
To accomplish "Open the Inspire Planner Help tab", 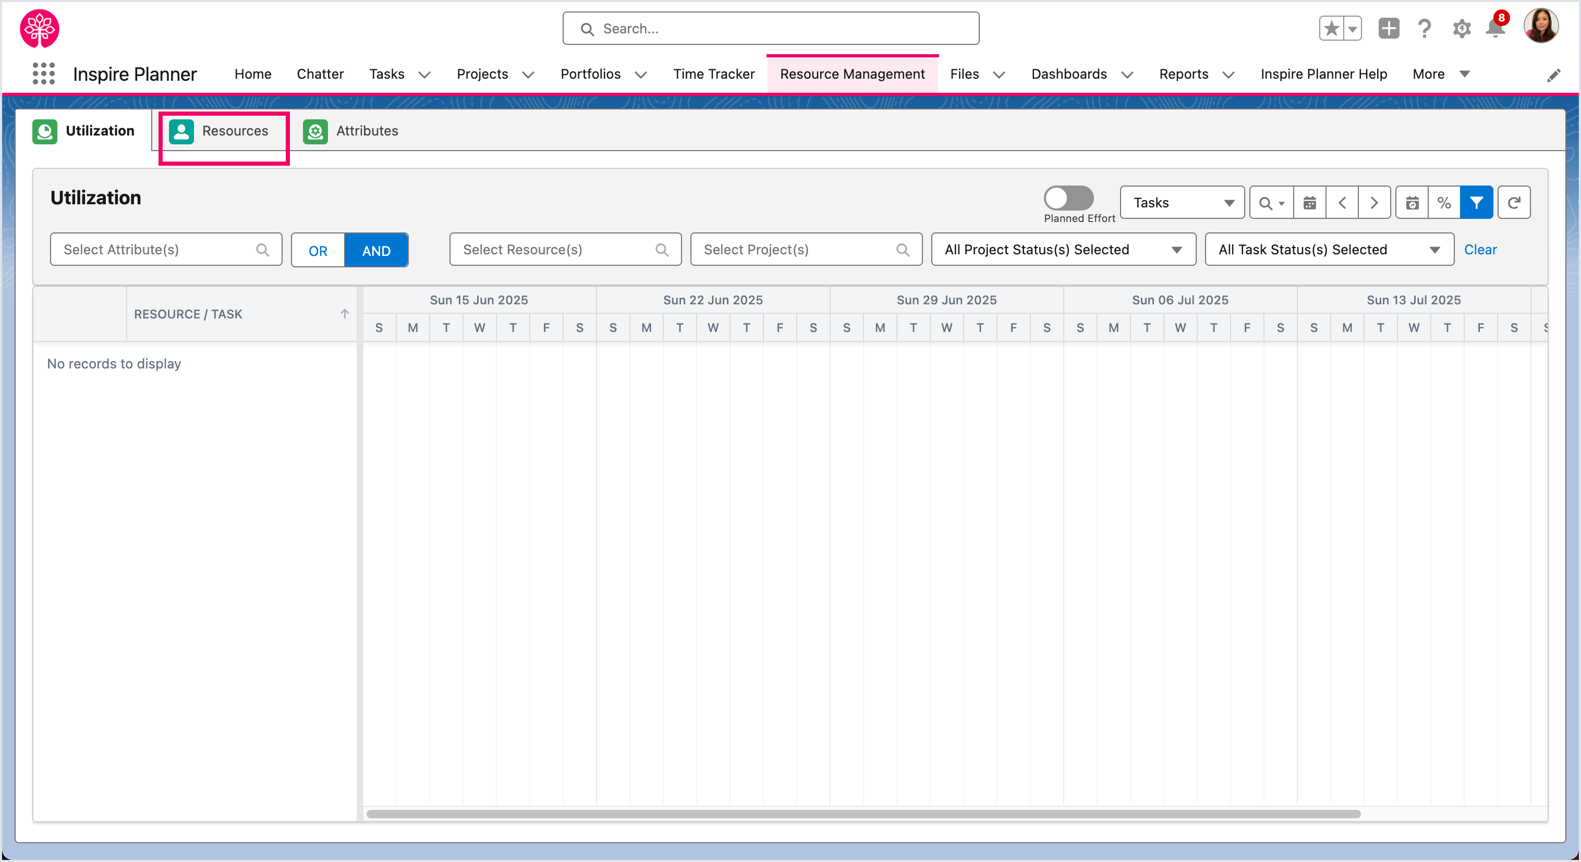I will click(x=1324, y=74).
